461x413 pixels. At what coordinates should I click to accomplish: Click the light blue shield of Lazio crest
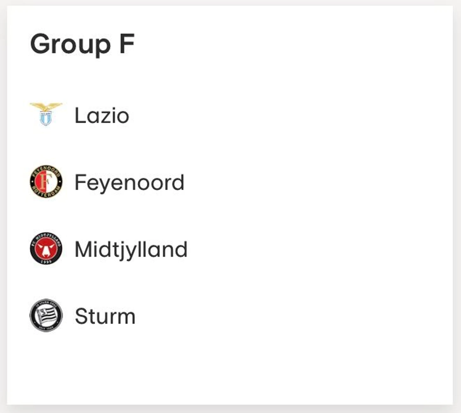(x=46, y=119)
